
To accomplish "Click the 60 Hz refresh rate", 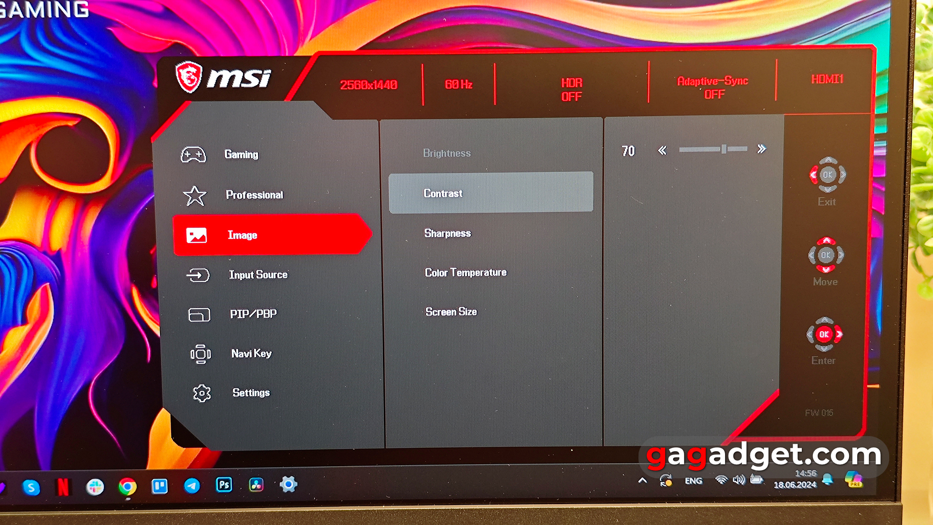I will [x=459, y=85].
